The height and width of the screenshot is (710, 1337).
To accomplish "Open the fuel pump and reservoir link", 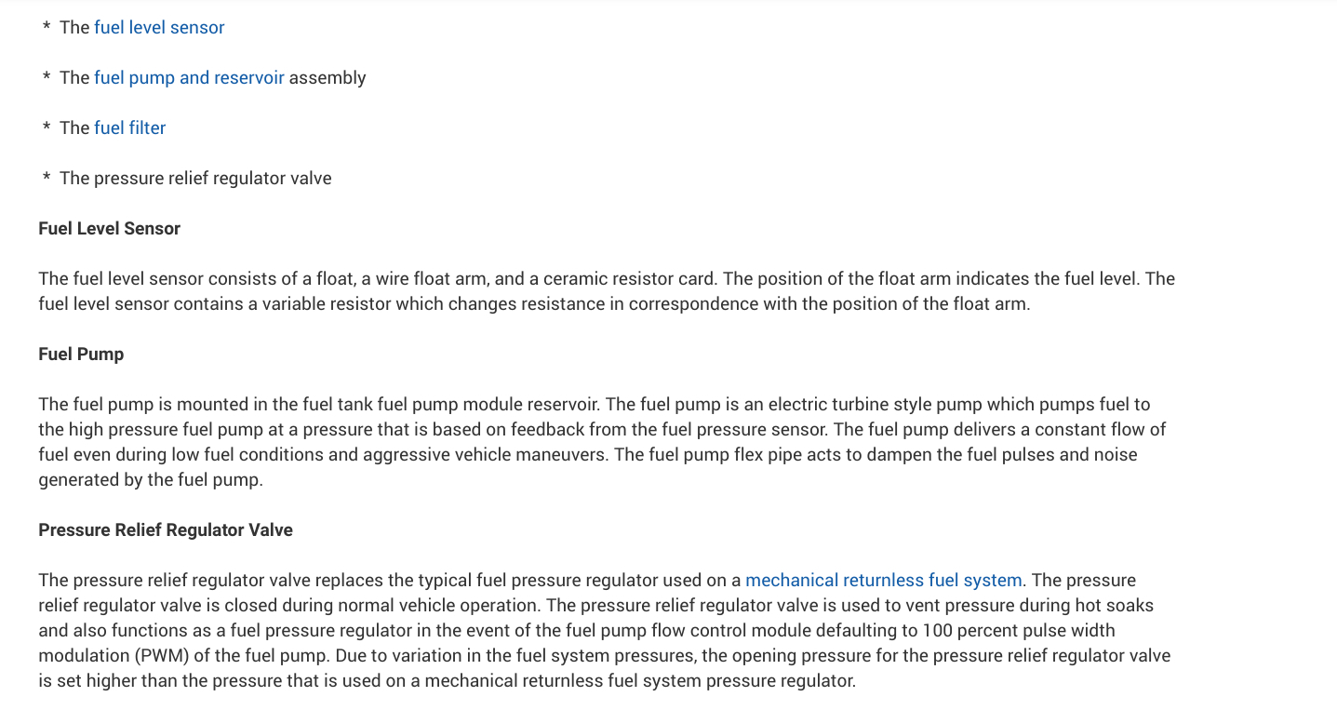I will click(189, 78).
